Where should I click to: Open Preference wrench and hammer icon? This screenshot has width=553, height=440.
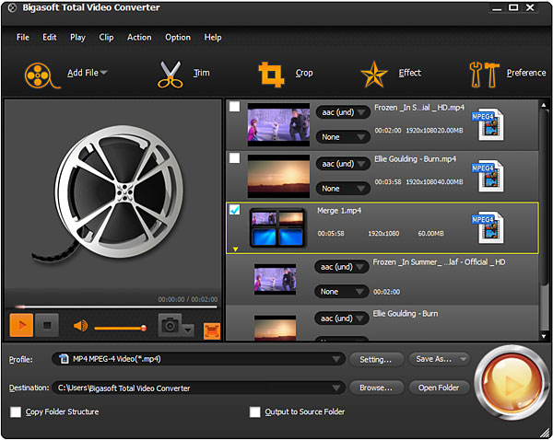coord(484,75)
